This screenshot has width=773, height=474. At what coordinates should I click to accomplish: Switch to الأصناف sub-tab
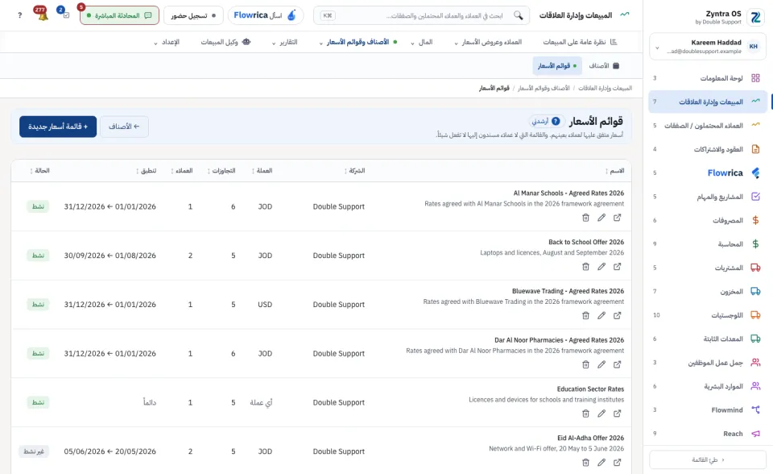pos(604,65)
